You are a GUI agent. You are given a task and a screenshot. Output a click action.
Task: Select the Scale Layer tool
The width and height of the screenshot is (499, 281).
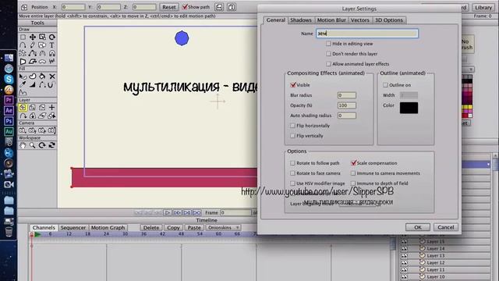pyautogui.click(x=33, y=108)
